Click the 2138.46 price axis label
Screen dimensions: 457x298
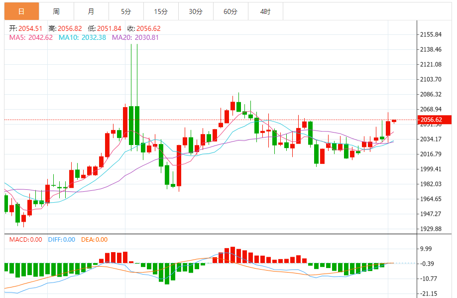tap(431, 49)
